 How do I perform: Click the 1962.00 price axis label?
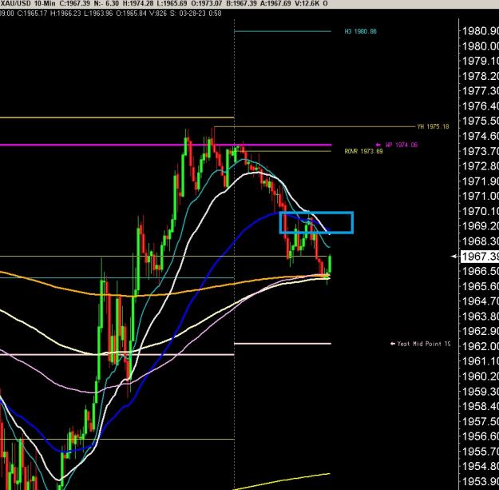(480, 346)
